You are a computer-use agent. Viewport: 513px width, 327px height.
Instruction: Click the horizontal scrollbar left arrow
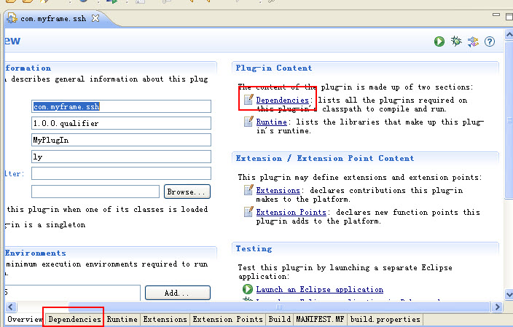tap(10, 307)
